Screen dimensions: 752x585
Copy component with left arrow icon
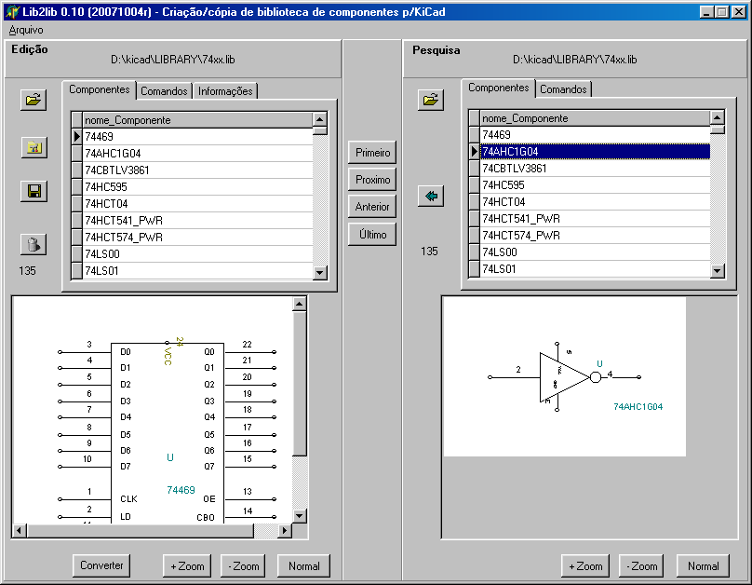[431, 196]
